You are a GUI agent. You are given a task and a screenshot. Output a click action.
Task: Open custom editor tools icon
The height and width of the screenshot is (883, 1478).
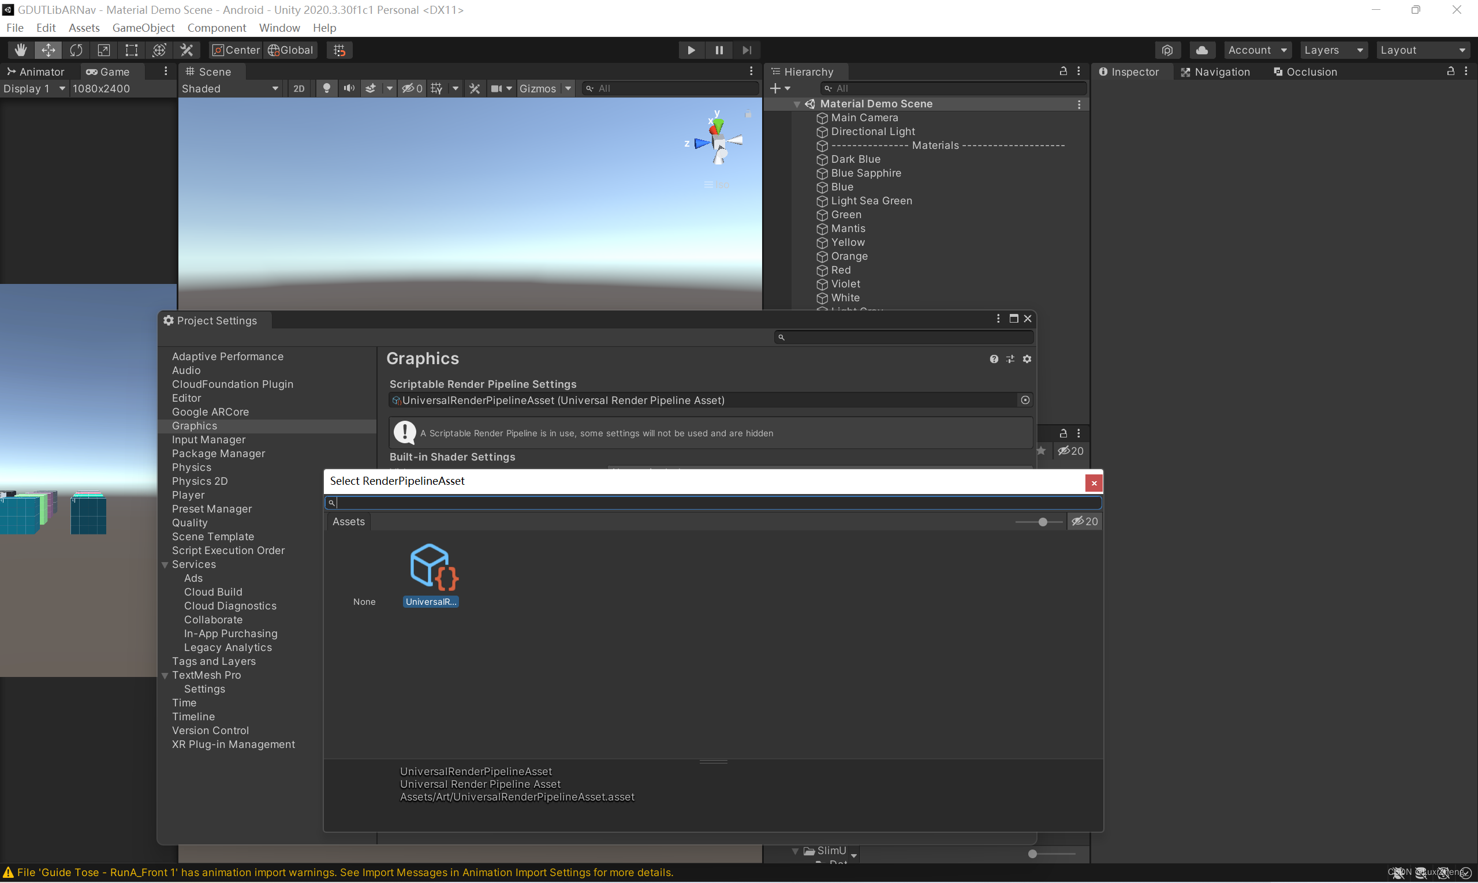point(187,50)
